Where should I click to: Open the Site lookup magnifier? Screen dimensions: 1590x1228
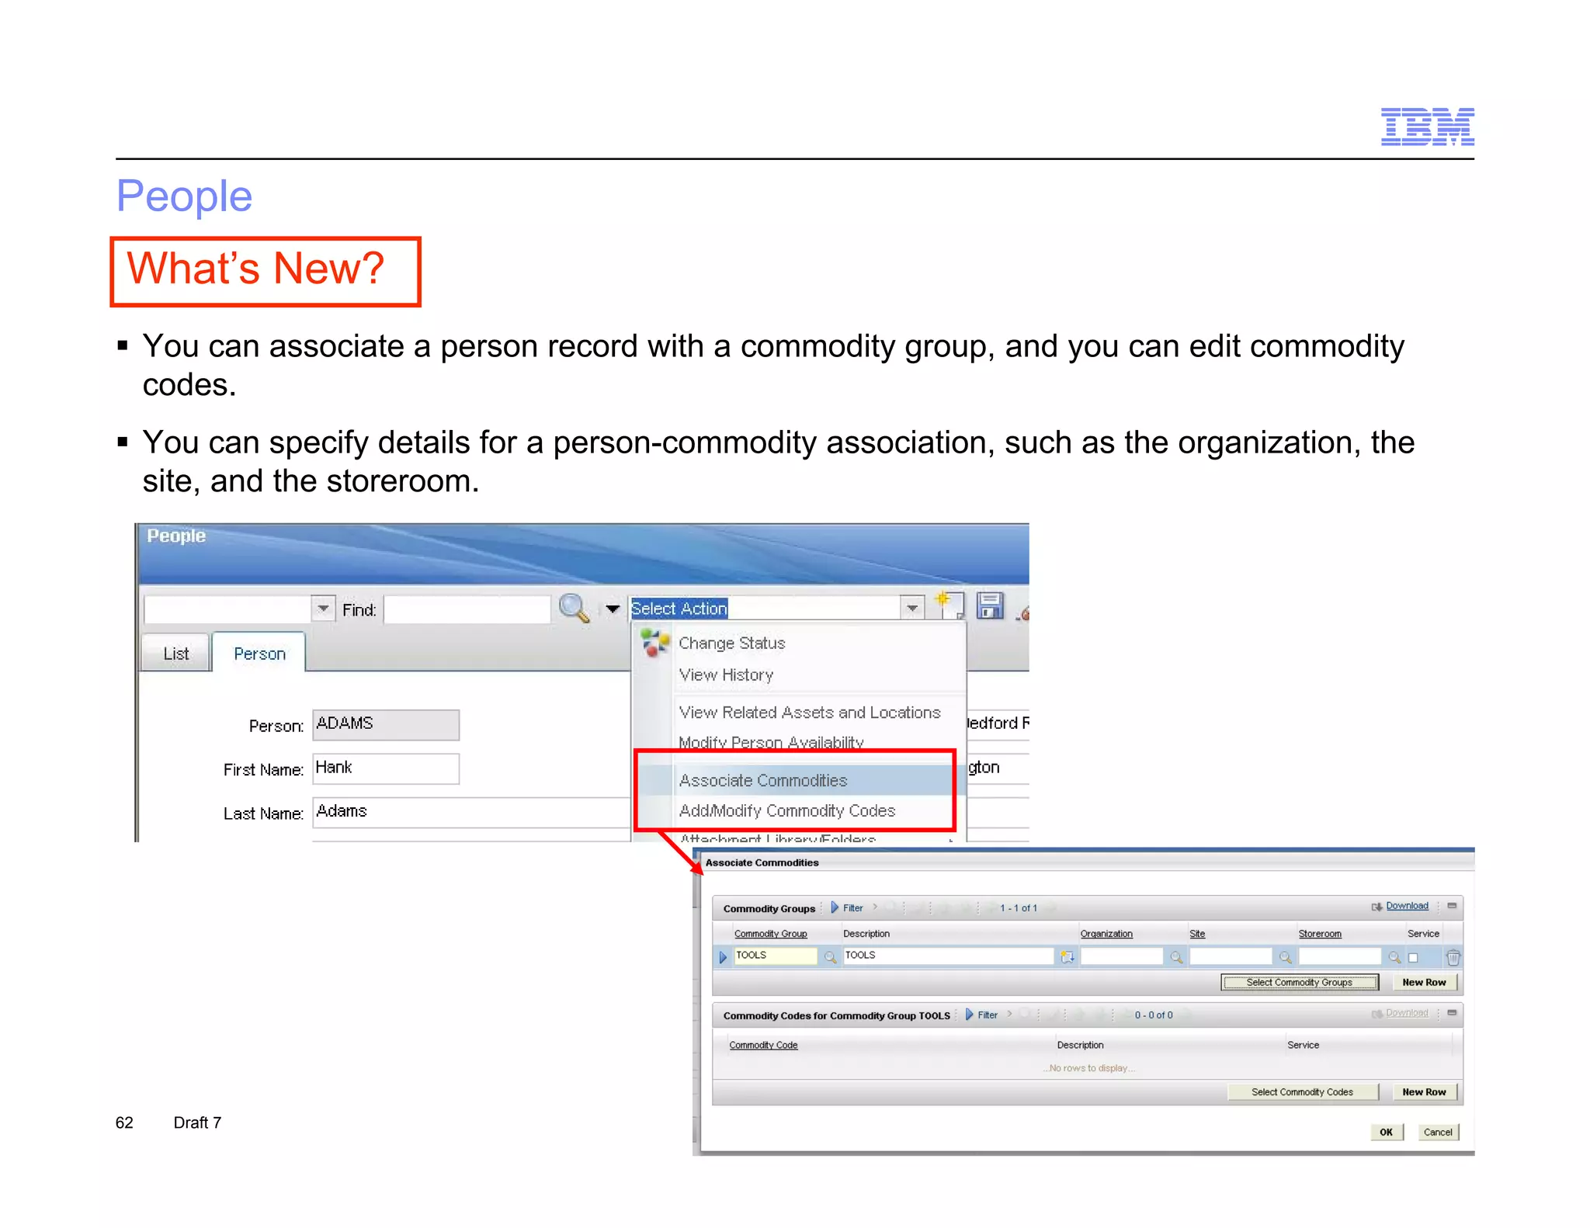point(1285,957)
